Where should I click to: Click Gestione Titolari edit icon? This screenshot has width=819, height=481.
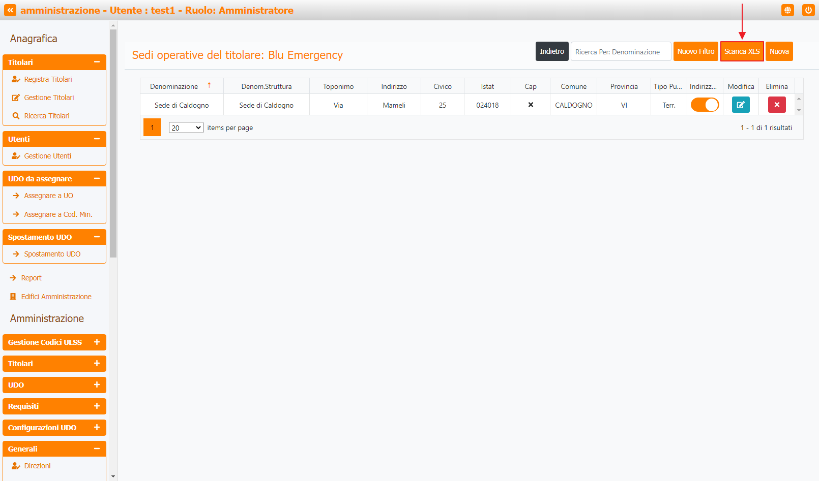(16, 98)
